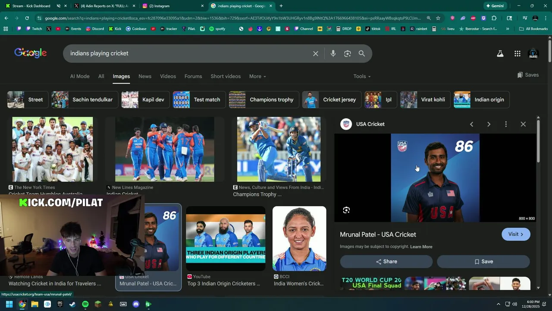Image resolution: width=552 pixels, height=311 pixels.
Task: Show previous image in preview panel
Action: (471, 124)
